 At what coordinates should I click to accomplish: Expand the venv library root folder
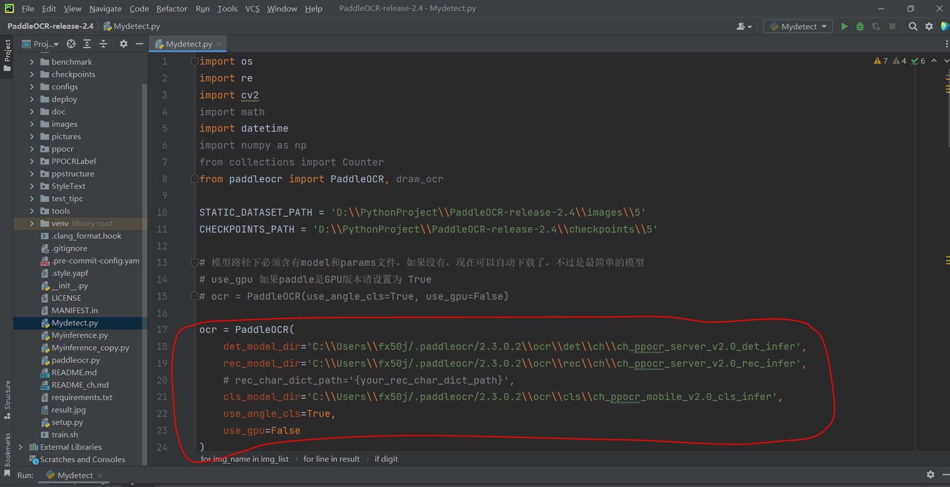pos(32,223)
